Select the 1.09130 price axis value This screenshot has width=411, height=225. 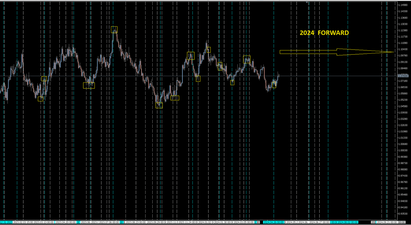coord(403,62)
